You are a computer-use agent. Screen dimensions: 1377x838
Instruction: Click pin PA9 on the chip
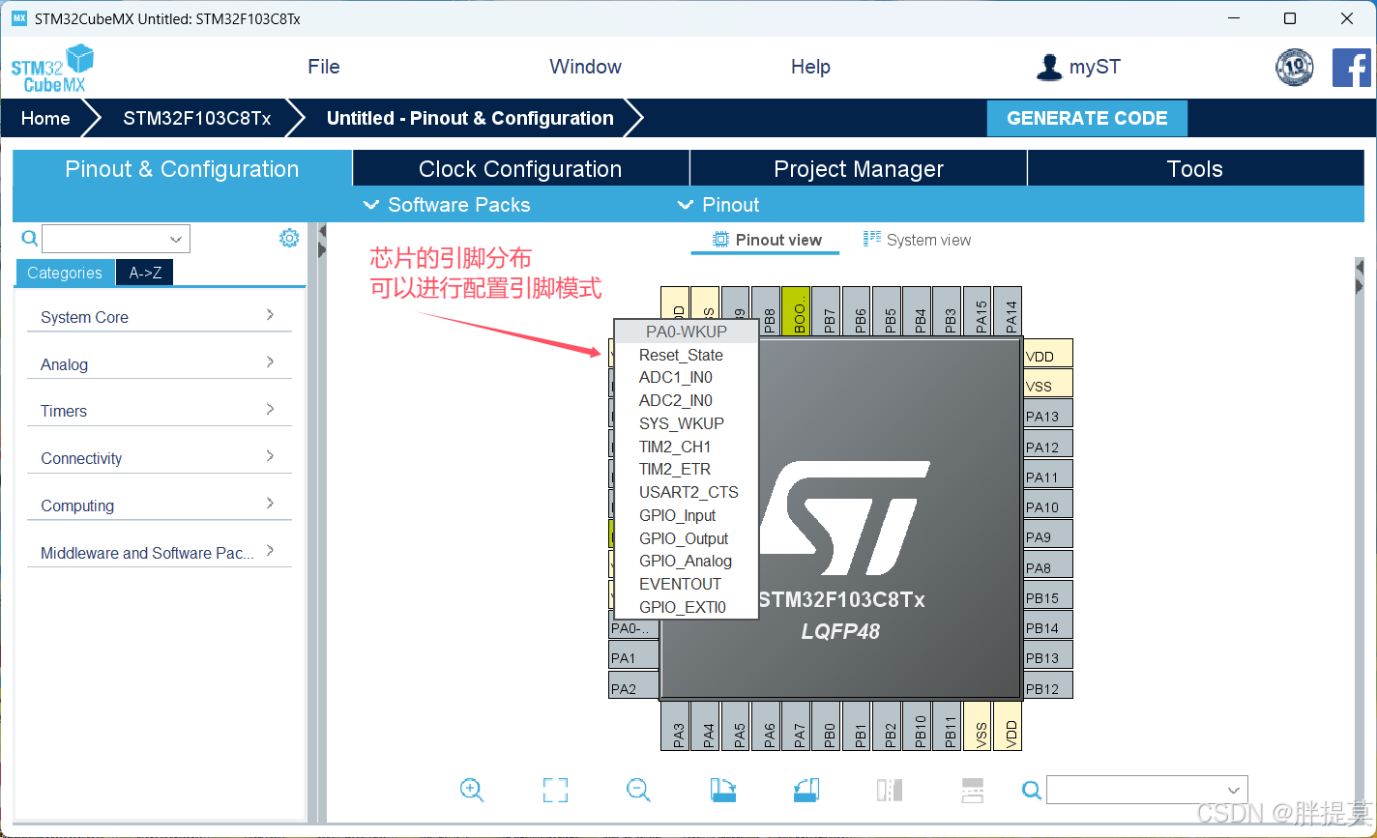tap(1047, 536)
